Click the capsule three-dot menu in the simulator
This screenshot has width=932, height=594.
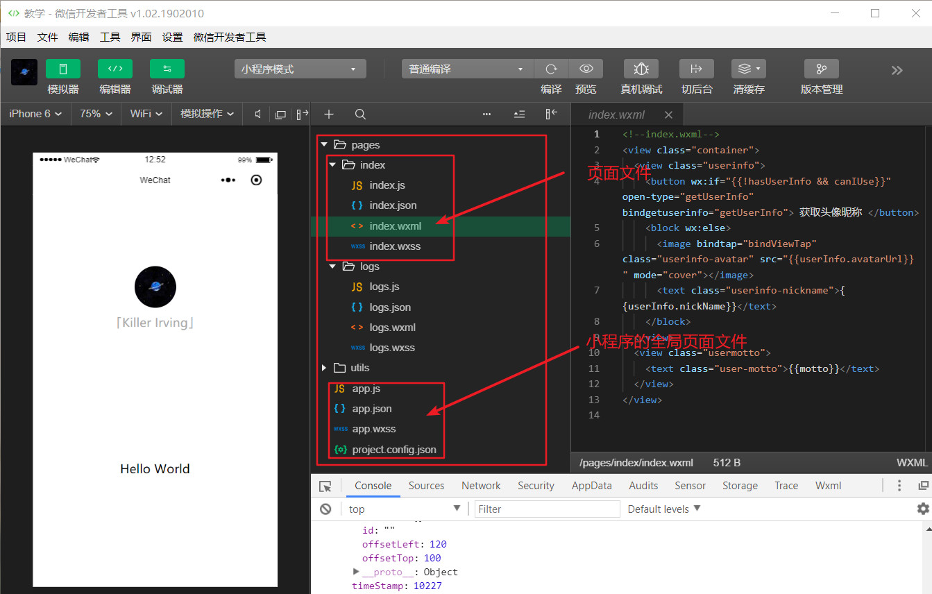pos(228,180)
